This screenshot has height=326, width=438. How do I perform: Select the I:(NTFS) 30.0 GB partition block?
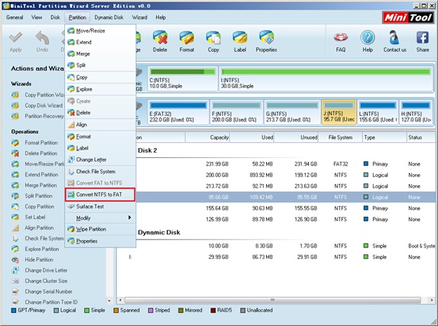(x=326, y=79)
